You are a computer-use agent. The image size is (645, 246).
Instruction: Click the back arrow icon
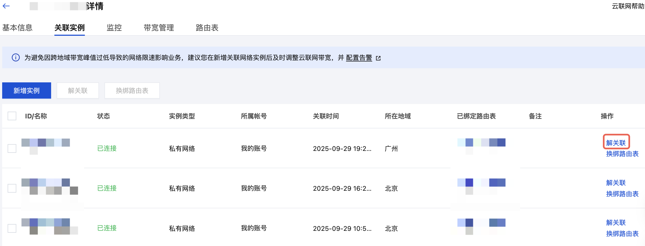6,6
